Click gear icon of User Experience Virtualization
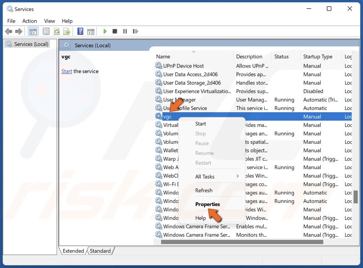 coord(159,91)
